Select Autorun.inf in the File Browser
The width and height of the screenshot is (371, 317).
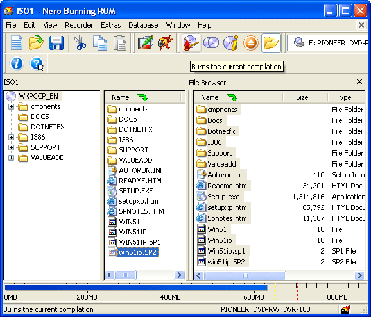coord(225,175)
